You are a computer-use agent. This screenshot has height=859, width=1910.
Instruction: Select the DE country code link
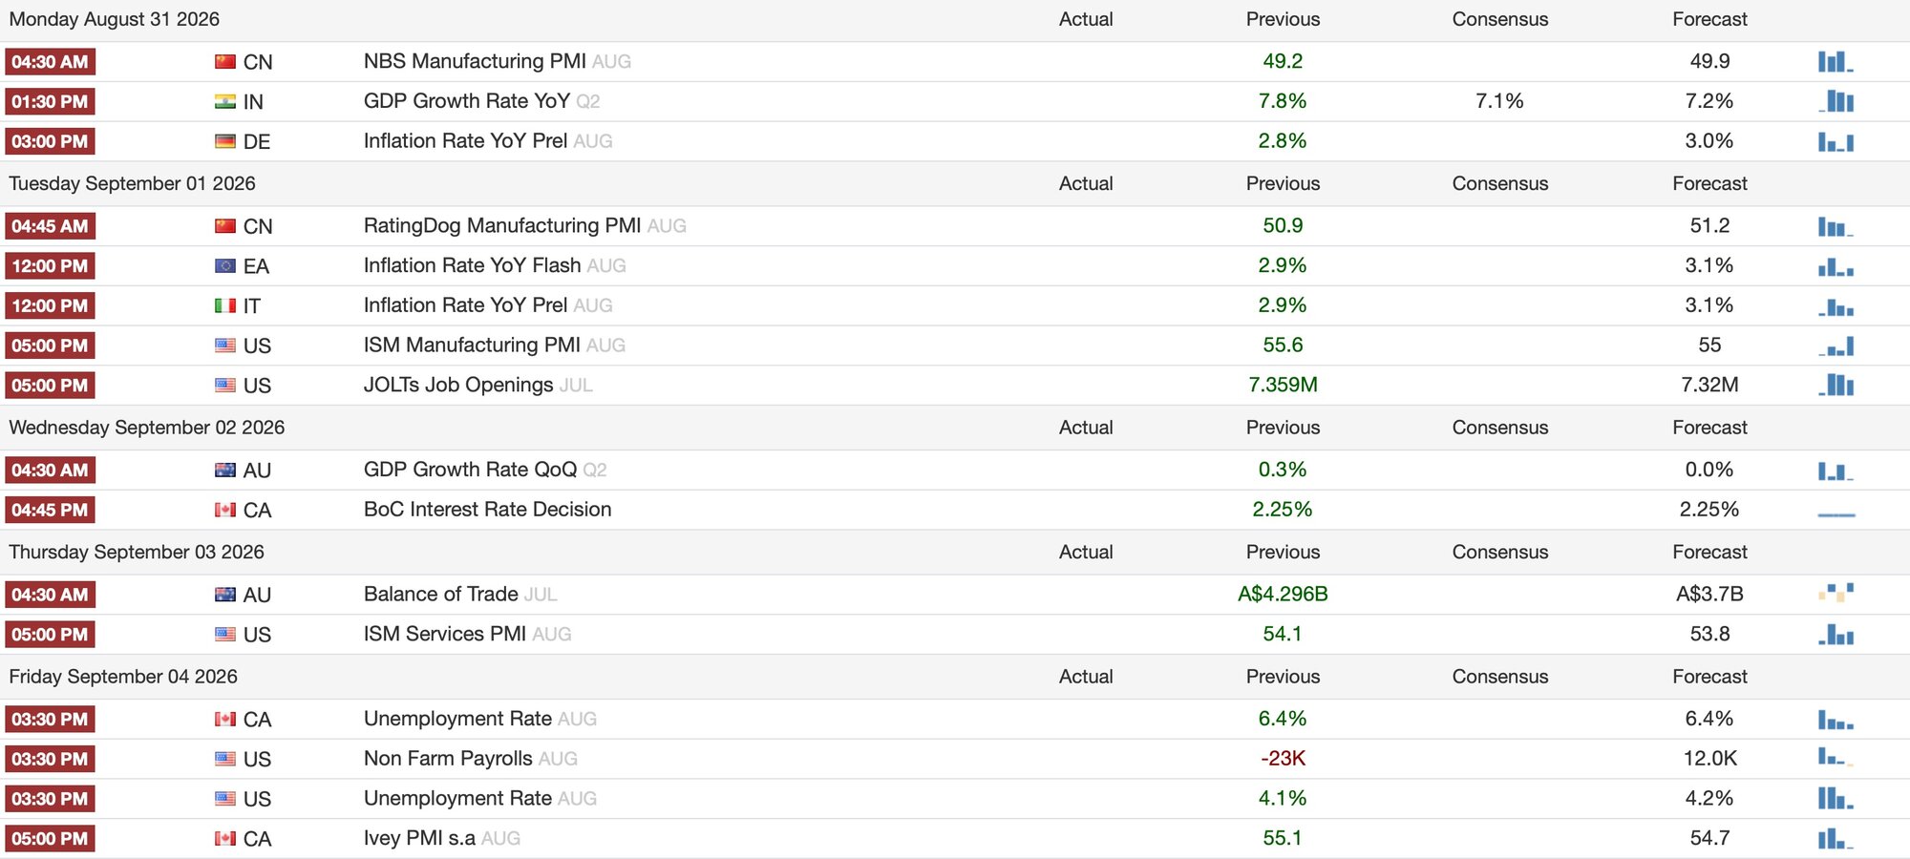(257, 142)
